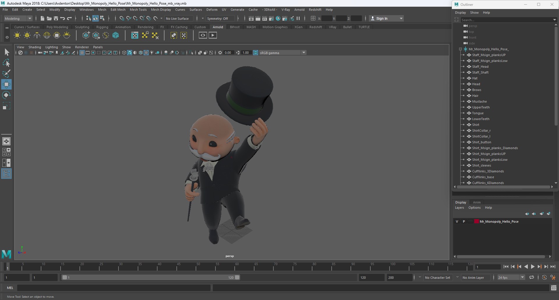Expand the Hat node
Screen dimensions: 559x300
(464, 78)
